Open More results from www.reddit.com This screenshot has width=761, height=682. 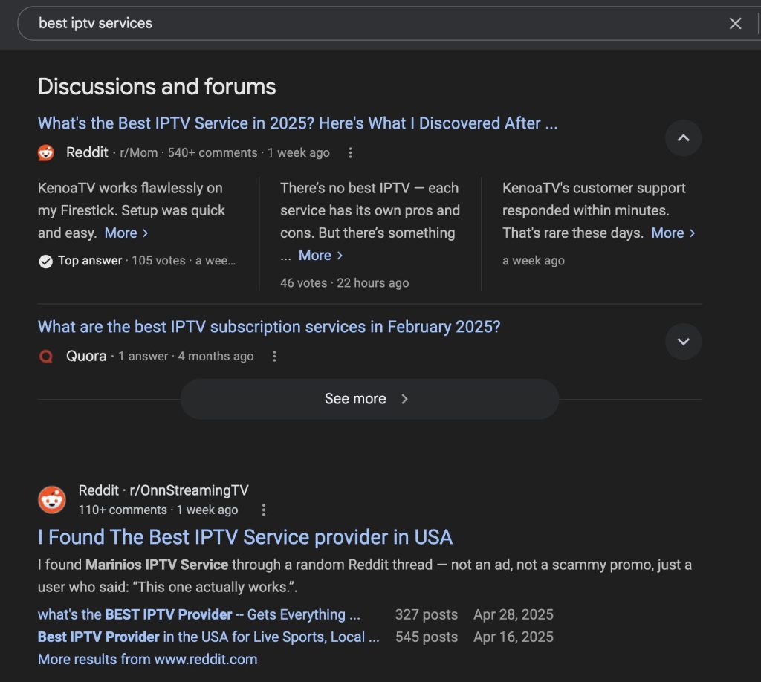146,659
